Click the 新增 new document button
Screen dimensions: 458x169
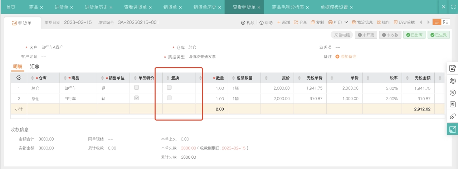point(283,22)
